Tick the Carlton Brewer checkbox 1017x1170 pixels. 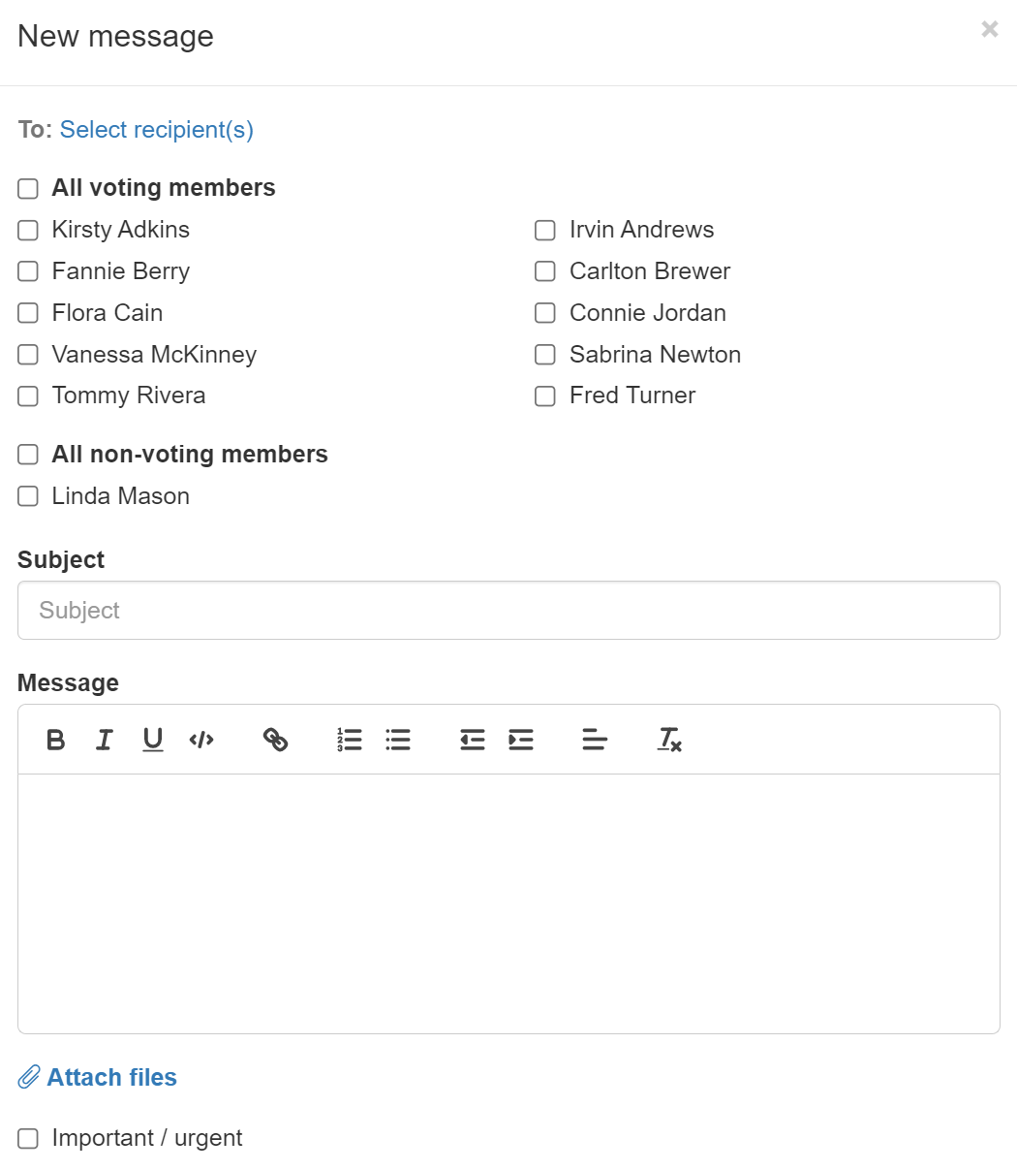click(545, 271)
